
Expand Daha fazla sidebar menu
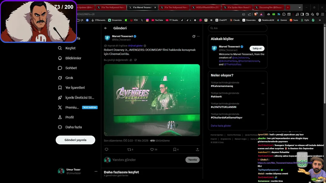[x=70, y=127]
